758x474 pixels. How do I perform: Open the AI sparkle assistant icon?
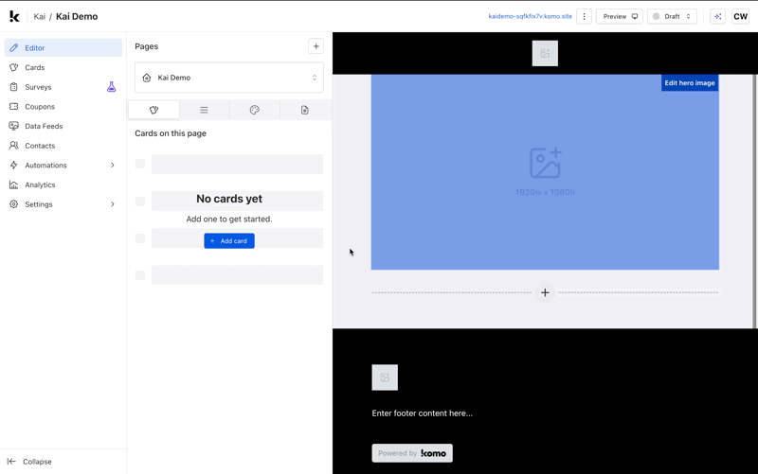pyautogui.click(x=717, y=16)
